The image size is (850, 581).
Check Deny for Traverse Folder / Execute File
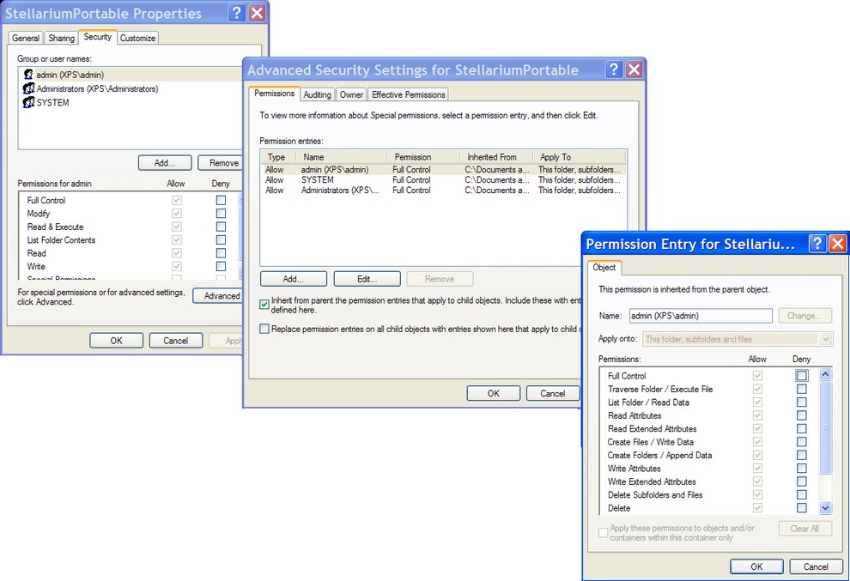point(801,389)
